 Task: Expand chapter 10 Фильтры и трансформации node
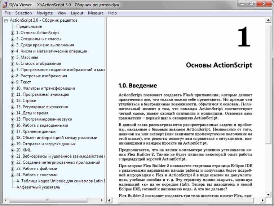click(x=12, y=89)
